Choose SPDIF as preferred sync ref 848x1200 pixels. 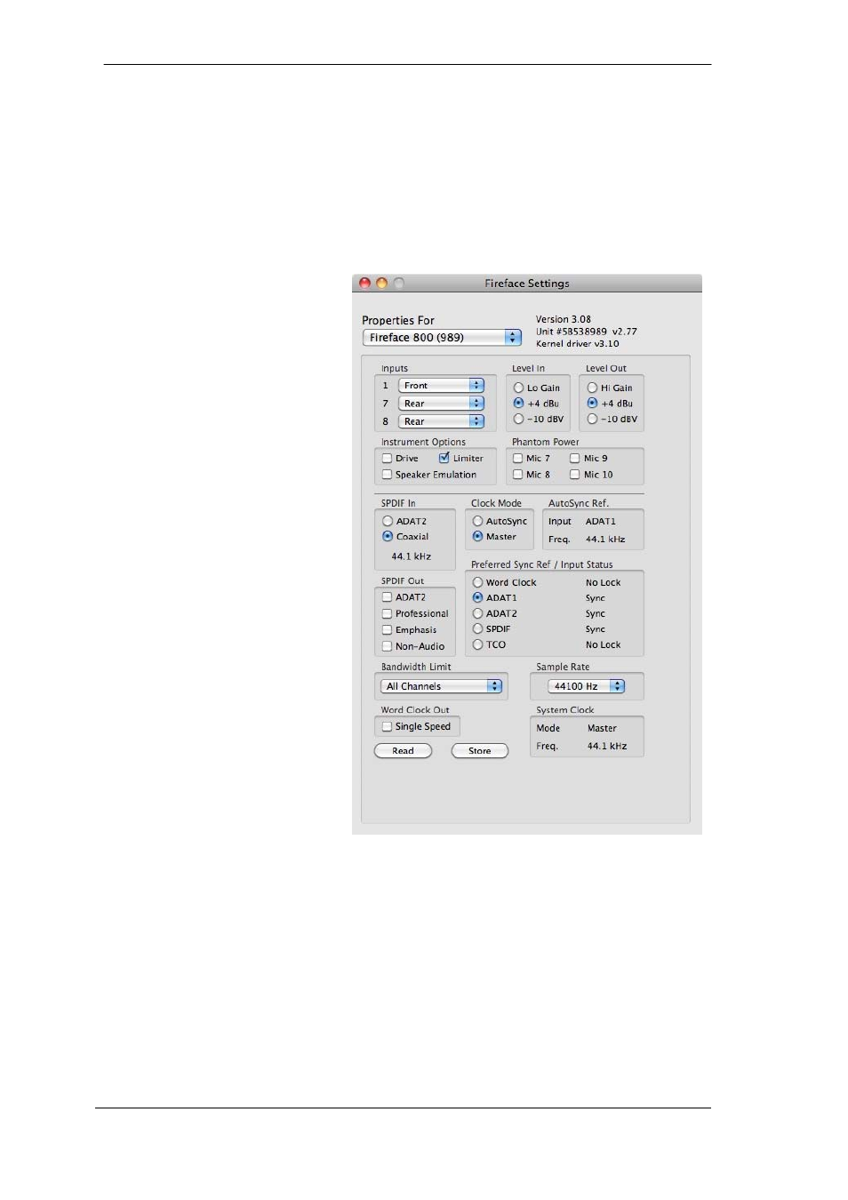[477, 629]
